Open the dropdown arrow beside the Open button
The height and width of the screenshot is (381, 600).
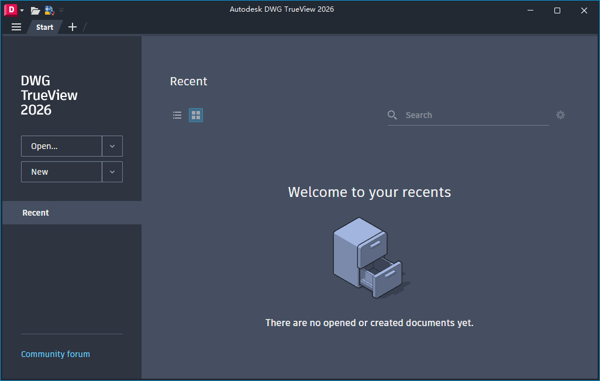click(112, 146)
